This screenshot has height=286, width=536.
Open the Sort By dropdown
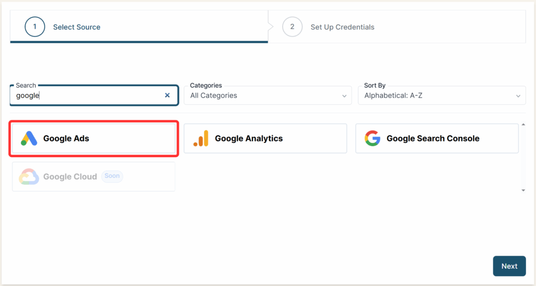pos(441,96)
